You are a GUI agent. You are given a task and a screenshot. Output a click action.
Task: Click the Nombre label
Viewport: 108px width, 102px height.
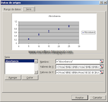45,62
